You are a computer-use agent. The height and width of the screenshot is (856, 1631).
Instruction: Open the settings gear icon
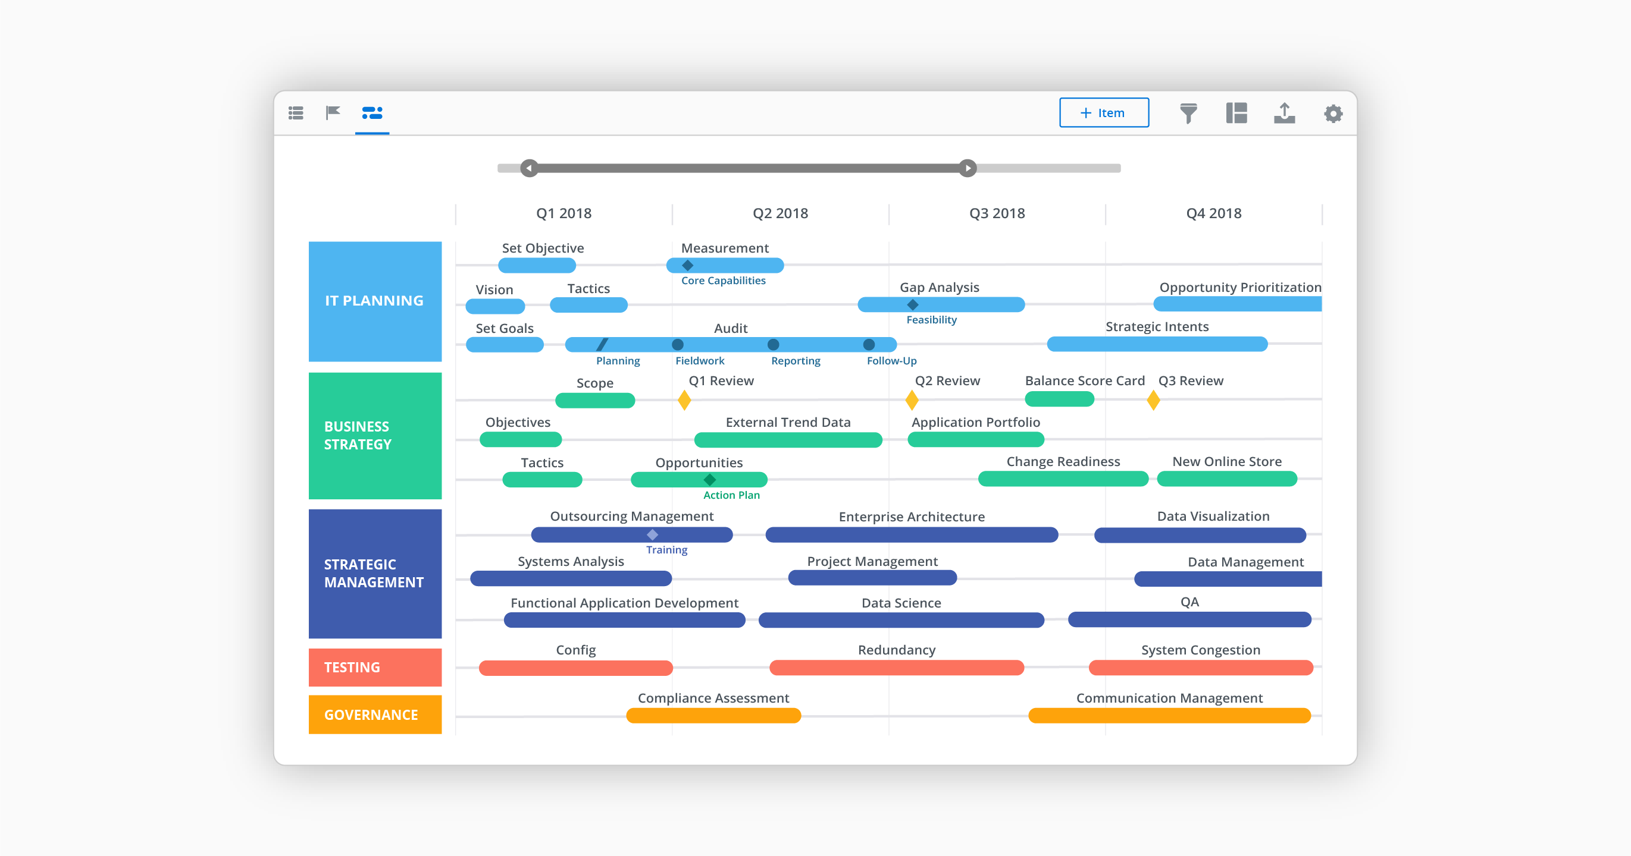1333,114
